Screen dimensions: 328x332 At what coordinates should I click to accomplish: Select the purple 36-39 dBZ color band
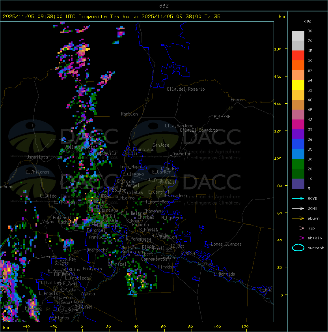(x=298, y=134)
